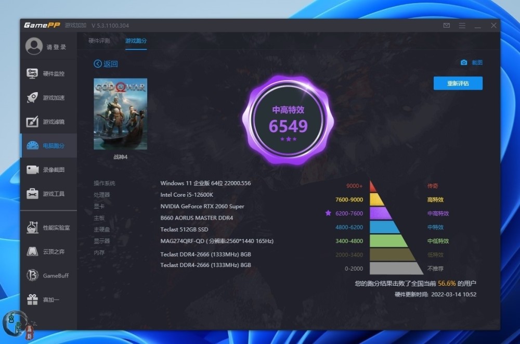
Task: Click the blue 4800-6200 pyramid tier
Action: (384, 227)
